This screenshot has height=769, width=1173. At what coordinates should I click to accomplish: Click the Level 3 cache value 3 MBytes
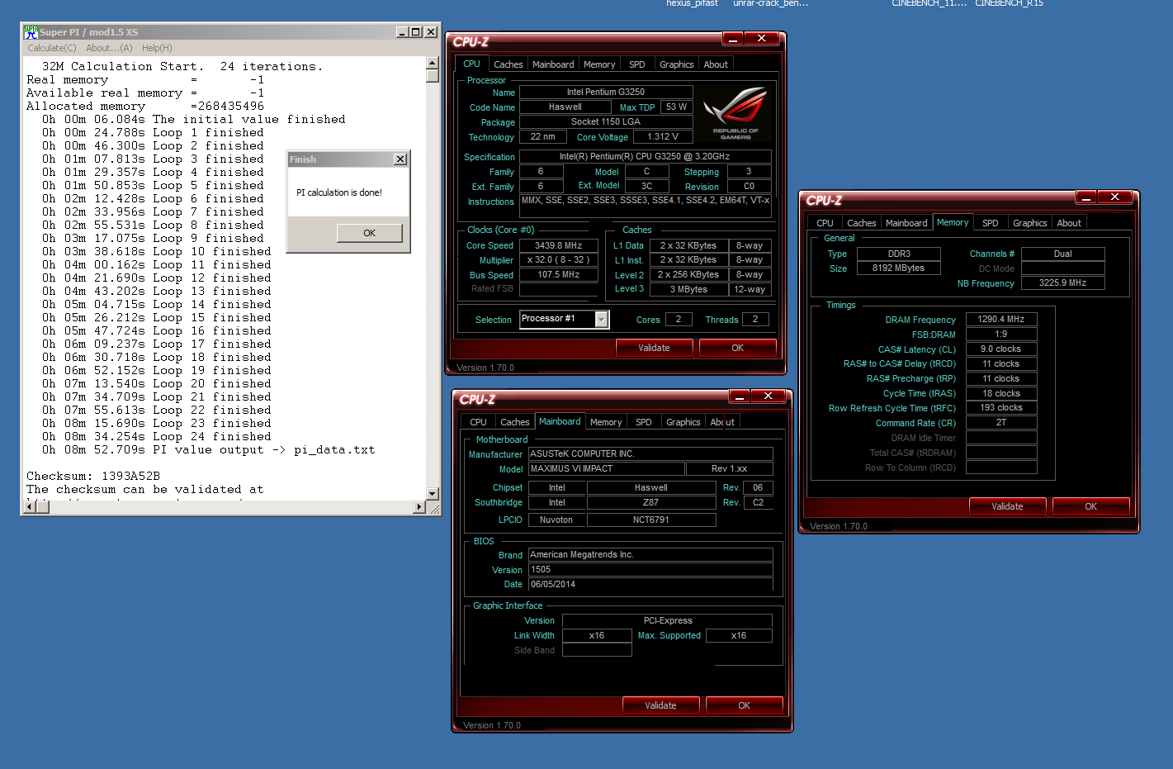tap(688, 289)
